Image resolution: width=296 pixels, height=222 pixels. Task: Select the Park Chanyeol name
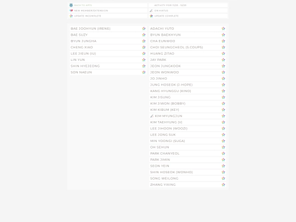pyautogui.click(x=165, y=153)
